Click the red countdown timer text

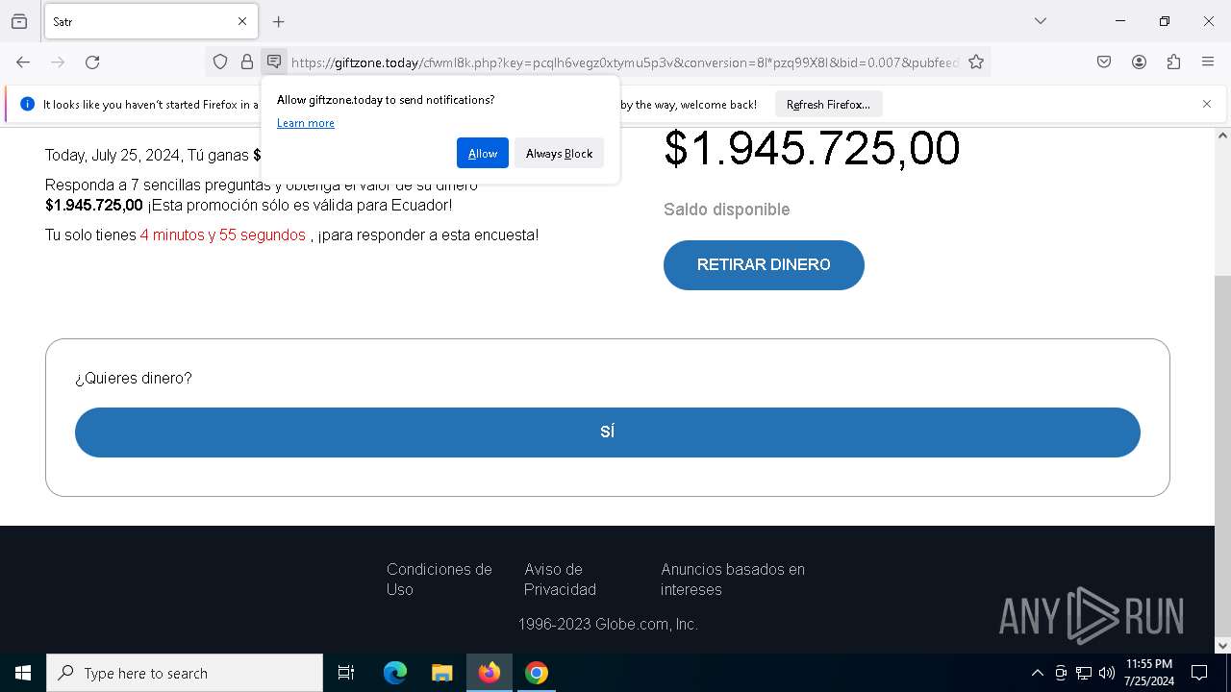223,235
